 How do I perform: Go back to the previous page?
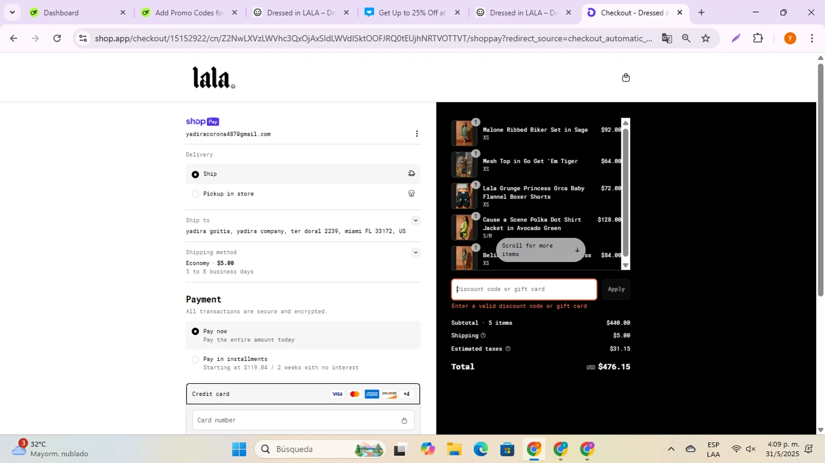(x=14, y=38)
